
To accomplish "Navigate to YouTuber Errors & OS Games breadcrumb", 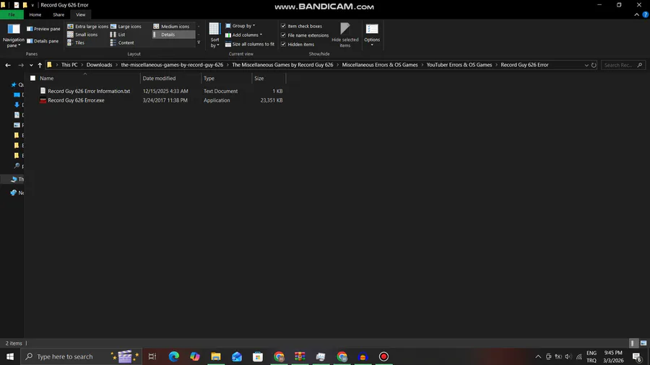I will pyautogui.click(x=459, y=65).
